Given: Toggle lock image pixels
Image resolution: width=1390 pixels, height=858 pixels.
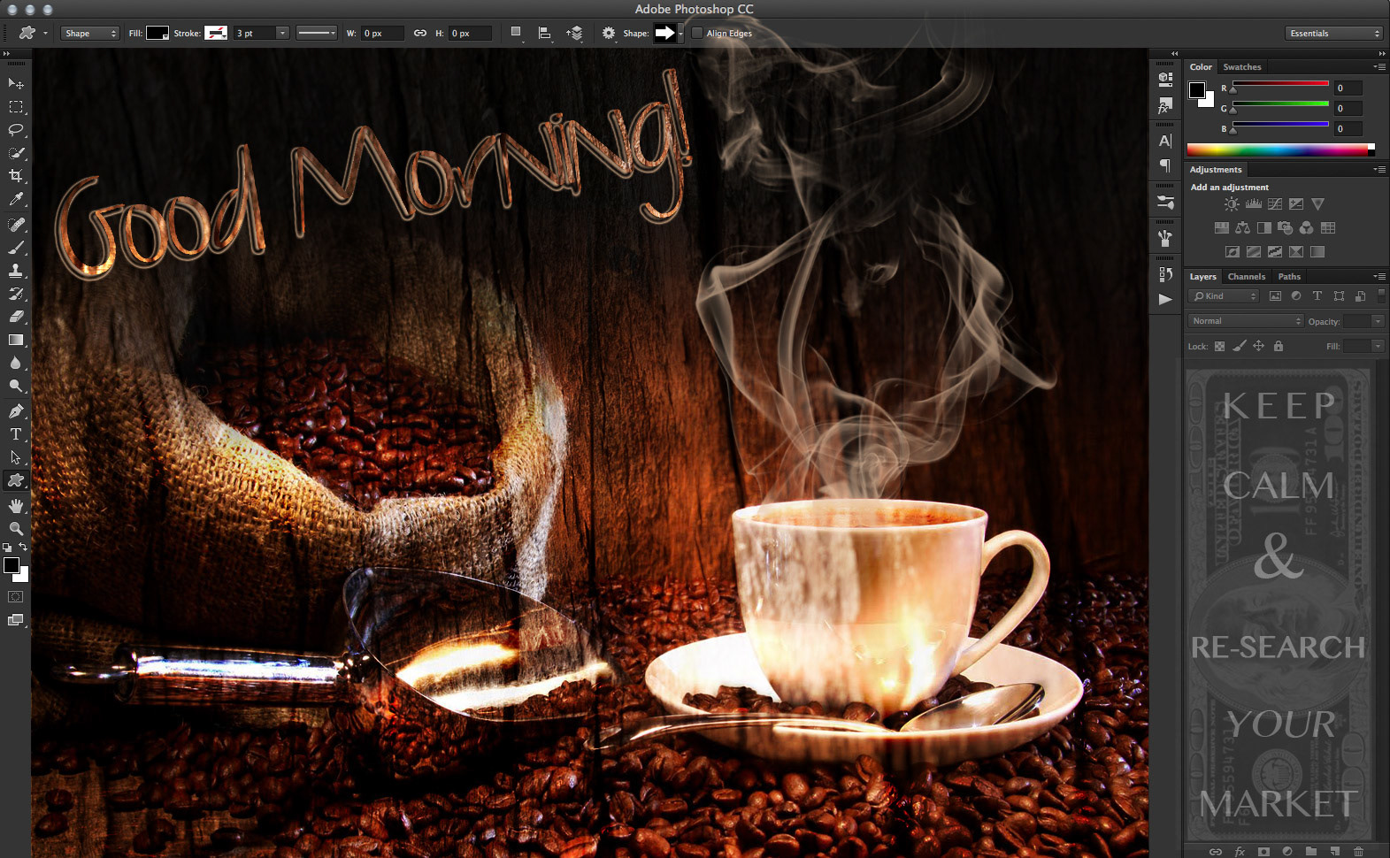Looking at the screenshot, I should pos(1240,347).
